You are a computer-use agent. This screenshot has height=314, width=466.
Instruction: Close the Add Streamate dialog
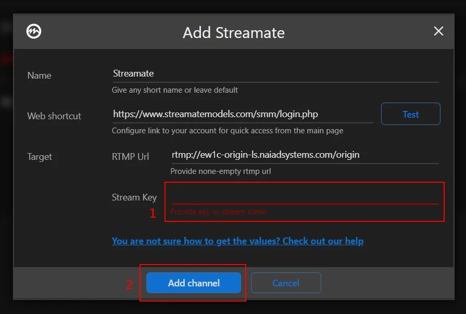(x=438, y=31)
